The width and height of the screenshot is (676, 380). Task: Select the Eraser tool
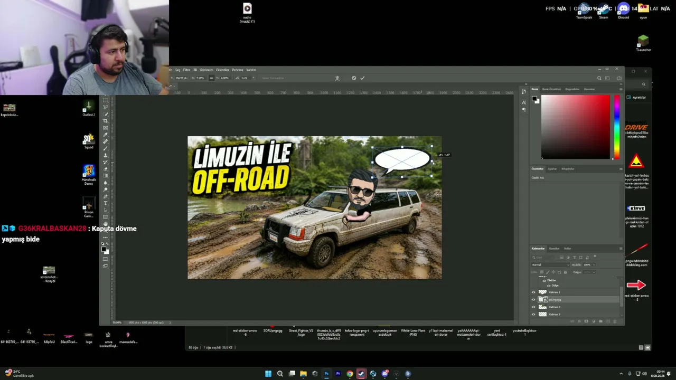coord(106,169)
